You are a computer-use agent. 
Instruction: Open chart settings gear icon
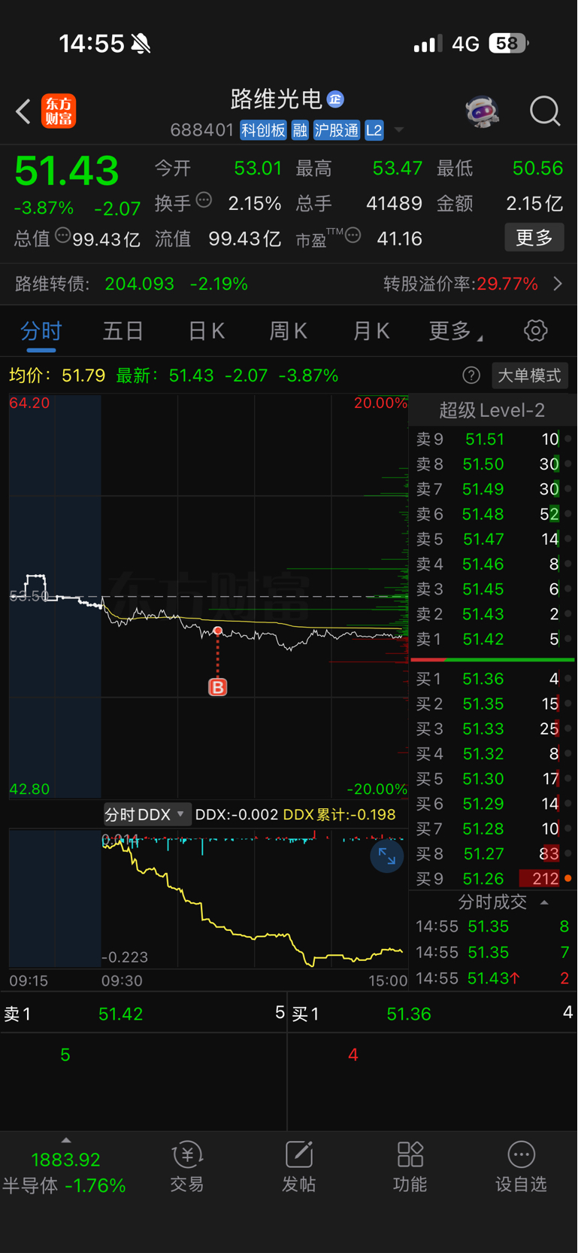pyautogui.click(x=535, y=330)
